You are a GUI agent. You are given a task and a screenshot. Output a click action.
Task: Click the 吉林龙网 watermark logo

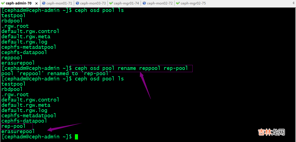tap(271, 132)
